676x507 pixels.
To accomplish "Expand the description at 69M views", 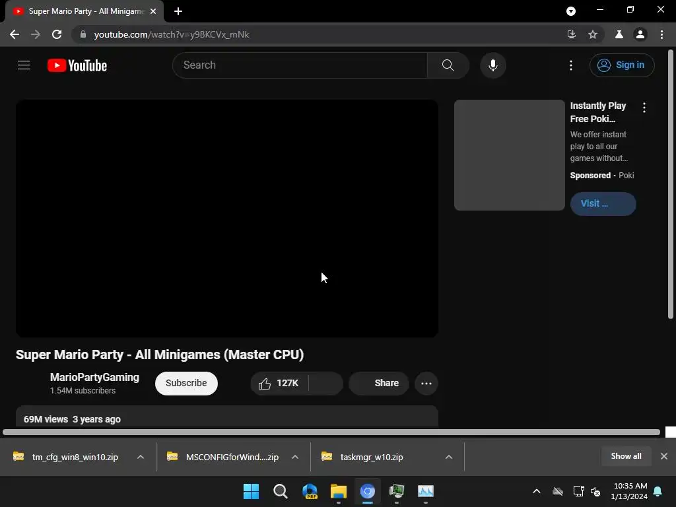I will click(x=227, y=417).
